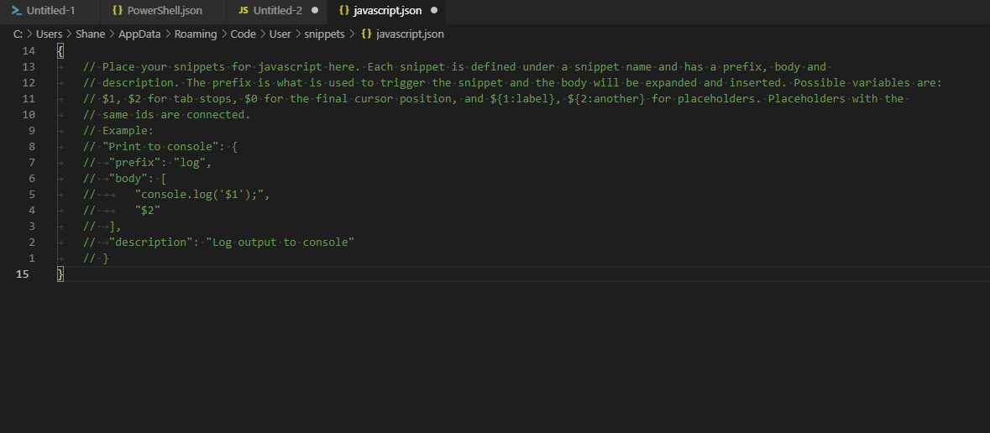Click the "$2" string line
Viewport: 990px width, 433px height.
tap(147, 210)
